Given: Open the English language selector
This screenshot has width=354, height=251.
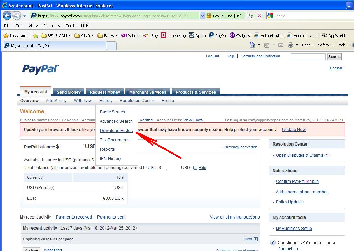Looking at the screenshot, I should pyautogui.click(x=338, y=68).
